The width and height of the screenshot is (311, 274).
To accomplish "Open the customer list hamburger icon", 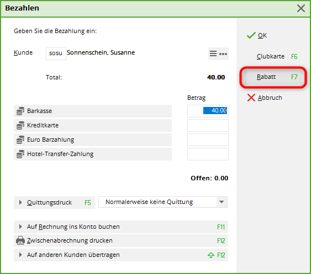I will 213,53.
